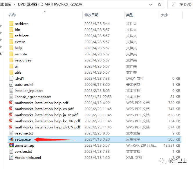Click the 2023/4/28 5:44 date cell

[97, 23]
